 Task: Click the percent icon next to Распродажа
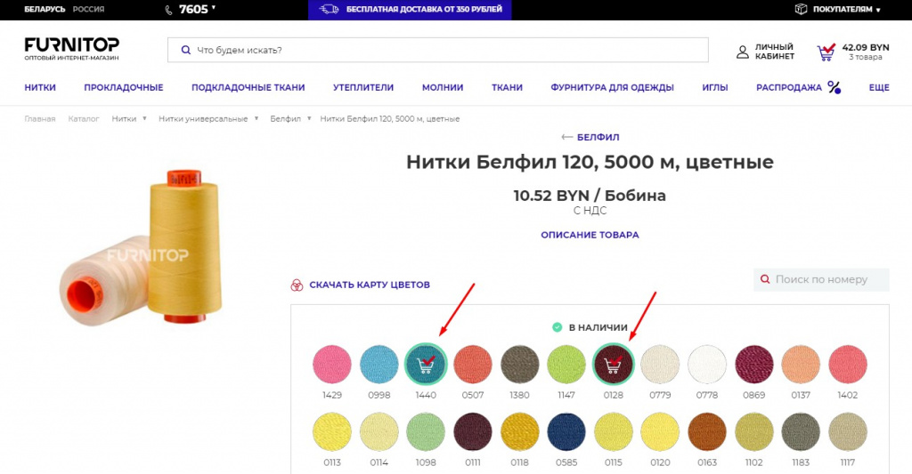(x=834, y=87)
